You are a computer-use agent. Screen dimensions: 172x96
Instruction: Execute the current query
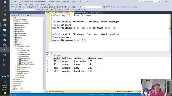(40, 10)
